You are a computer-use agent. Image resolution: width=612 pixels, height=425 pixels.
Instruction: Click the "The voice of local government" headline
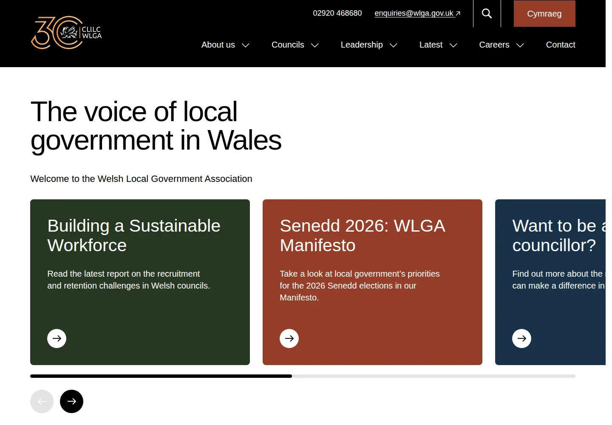click(x=156, y=126)
